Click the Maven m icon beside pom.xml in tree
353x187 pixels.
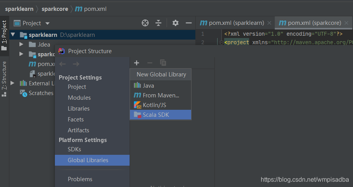[x=32, y=64]
